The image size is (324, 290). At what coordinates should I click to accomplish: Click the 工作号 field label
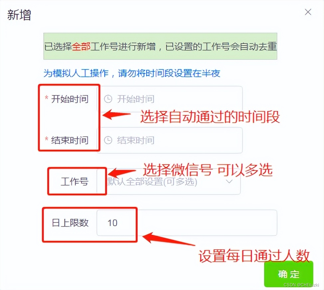click(x=75, y=182)
